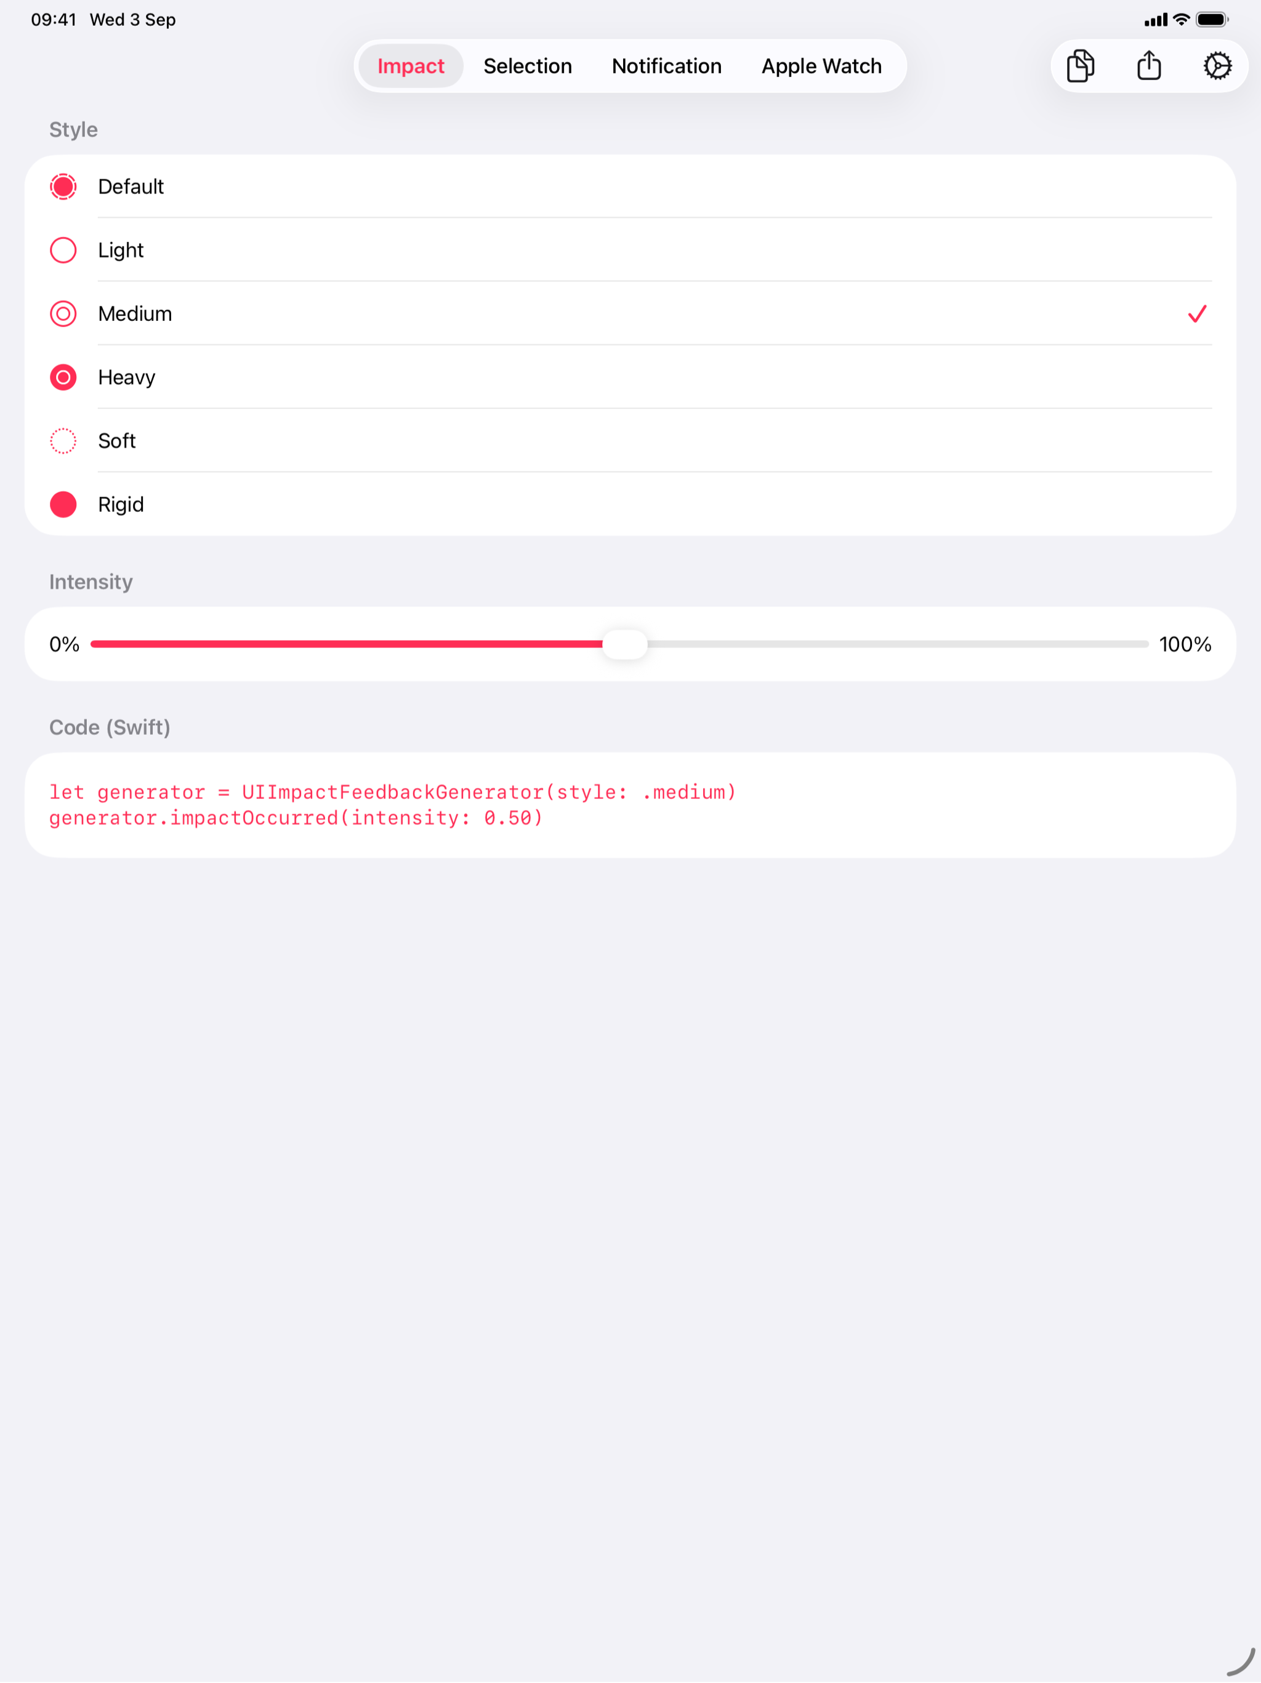Choose the Soft impact style
The width and height of the screenshot is (1261, 1683).
630,440
